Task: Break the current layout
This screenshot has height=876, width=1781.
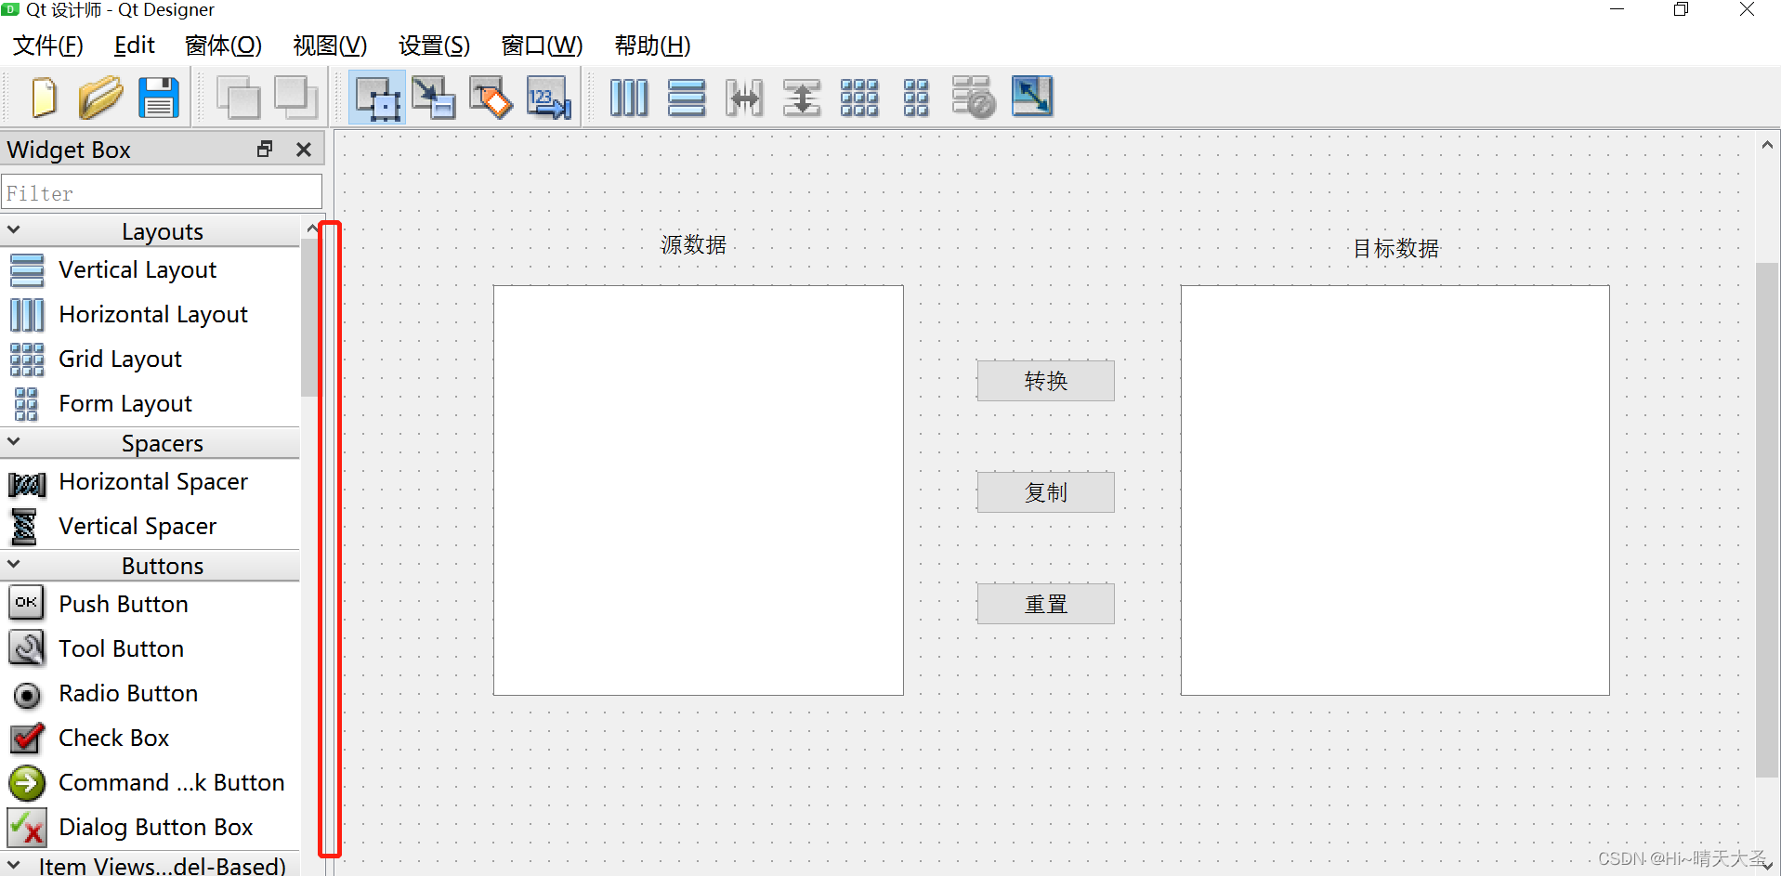Action: click(974, 97)
